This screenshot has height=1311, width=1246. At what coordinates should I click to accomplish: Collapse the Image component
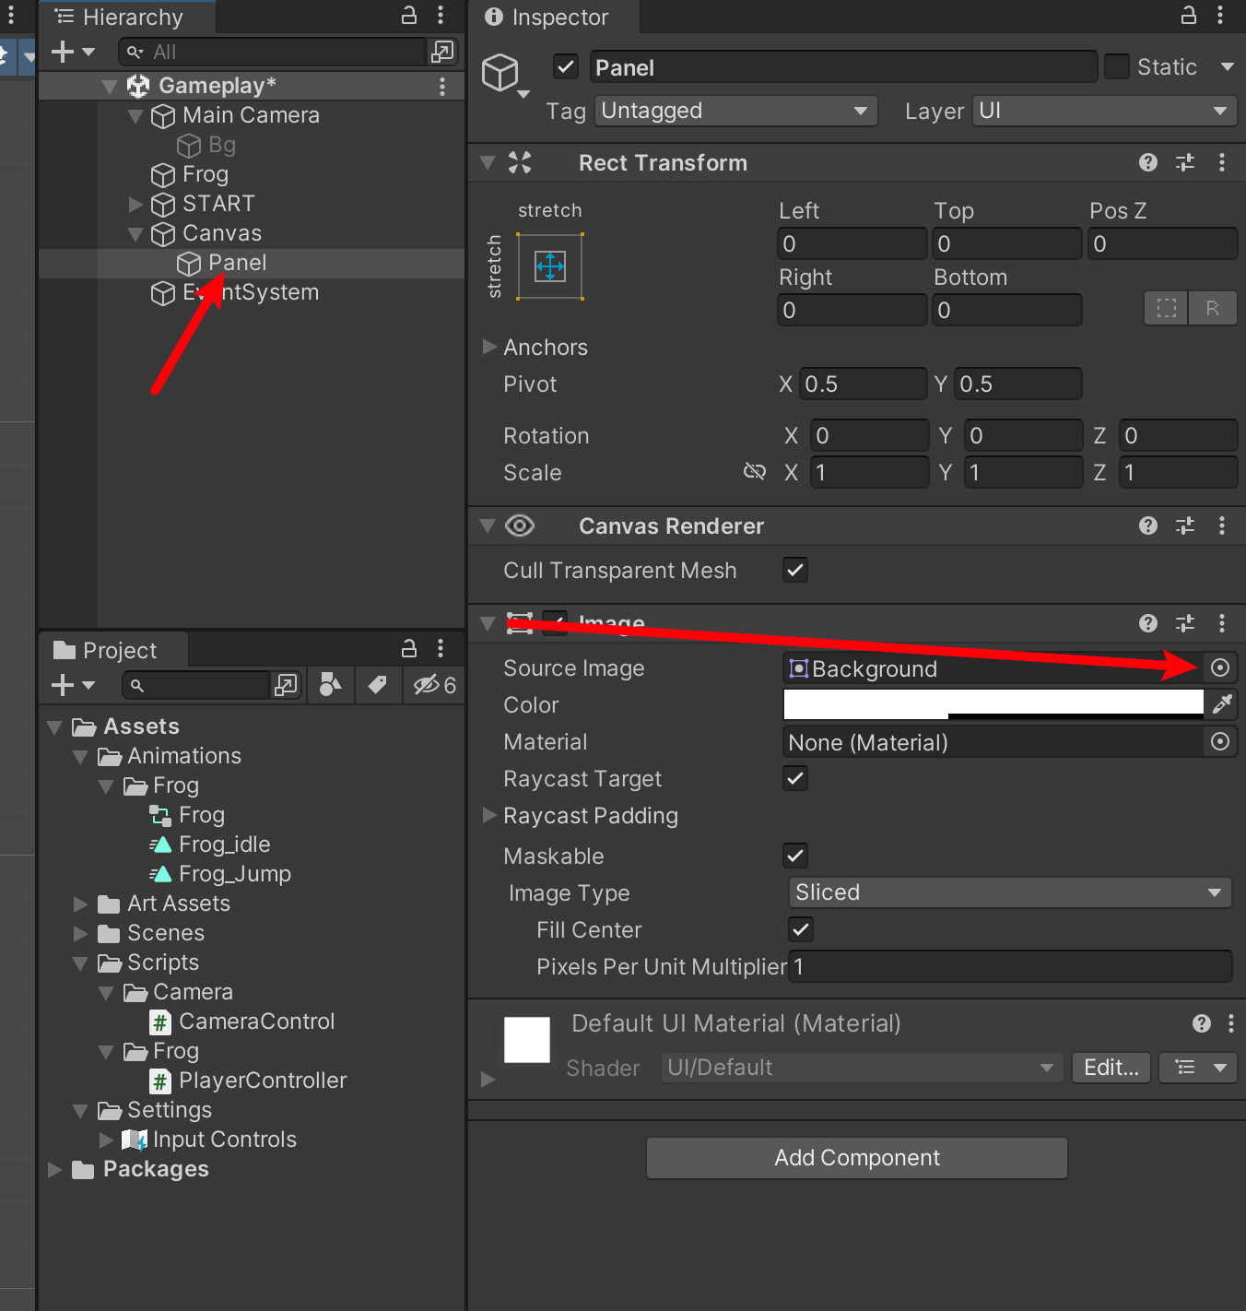(488, 624)
